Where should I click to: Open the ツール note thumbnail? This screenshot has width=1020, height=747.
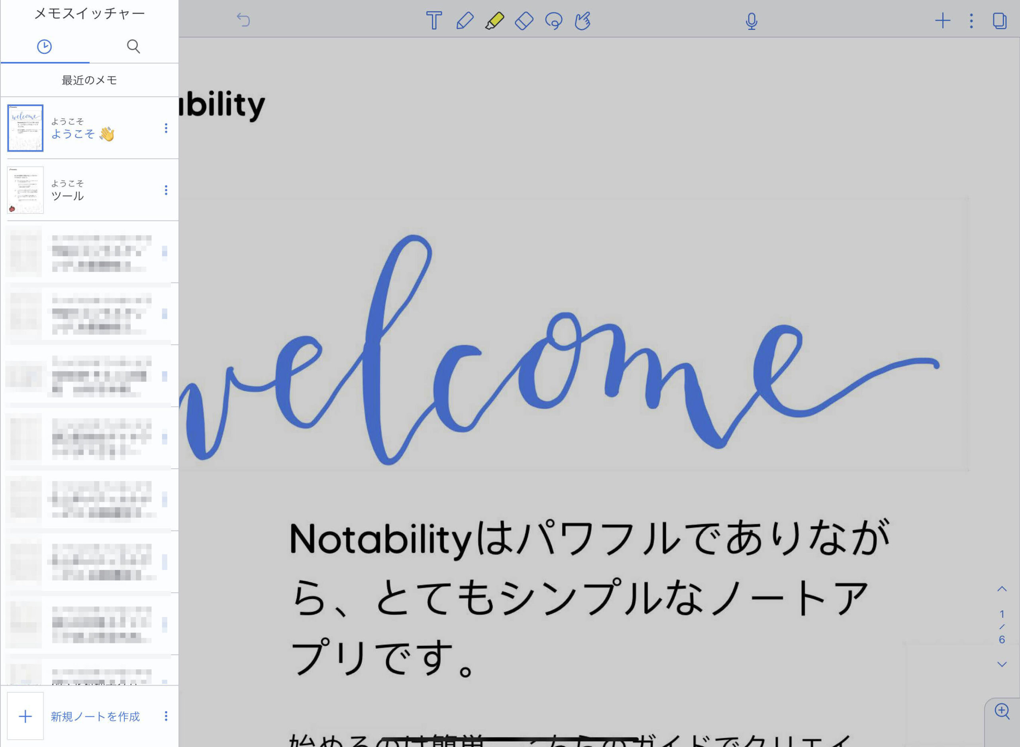pyautogui.click(x=26, y=190)
